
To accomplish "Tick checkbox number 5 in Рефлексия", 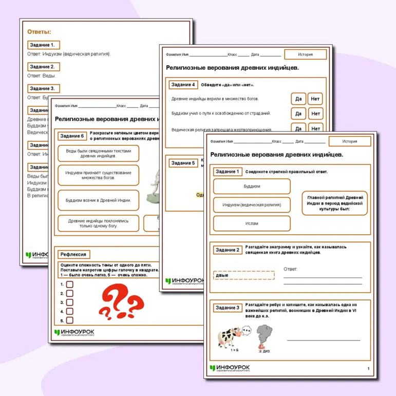I will point(70,320).
